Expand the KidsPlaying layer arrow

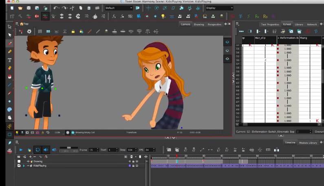point(24,166)
